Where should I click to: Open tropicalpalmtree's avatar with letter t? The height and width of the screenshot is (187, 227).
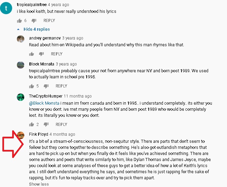[x=6, y=8]
